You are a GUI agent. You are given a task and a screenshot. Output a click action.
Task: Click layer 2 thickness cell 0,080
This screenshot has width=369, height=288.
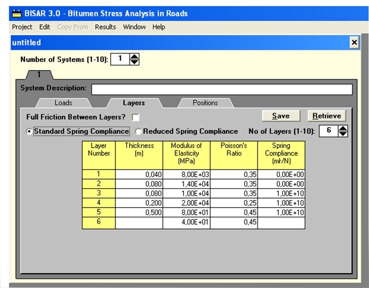[139, 184]
